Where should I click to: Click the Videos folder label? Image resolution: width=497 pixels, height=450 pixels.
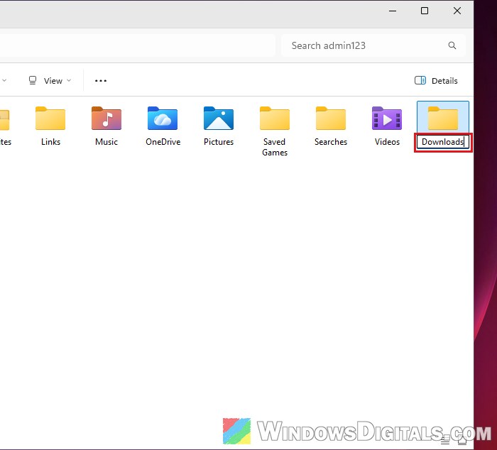388,142
